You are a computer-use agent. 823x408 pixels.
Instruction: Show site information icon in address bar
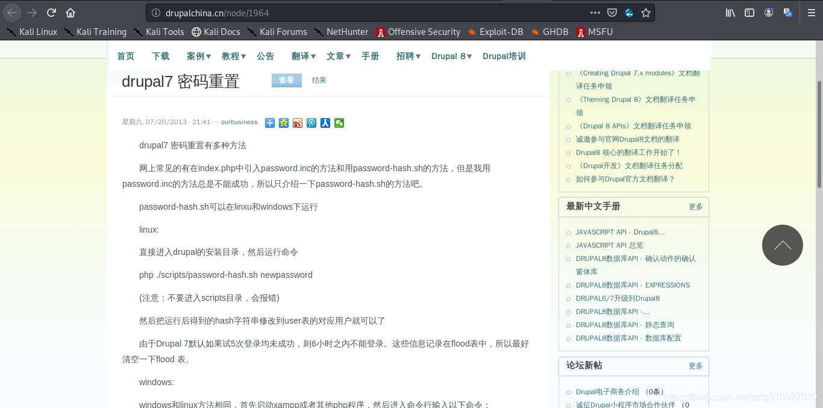(155, 13)
